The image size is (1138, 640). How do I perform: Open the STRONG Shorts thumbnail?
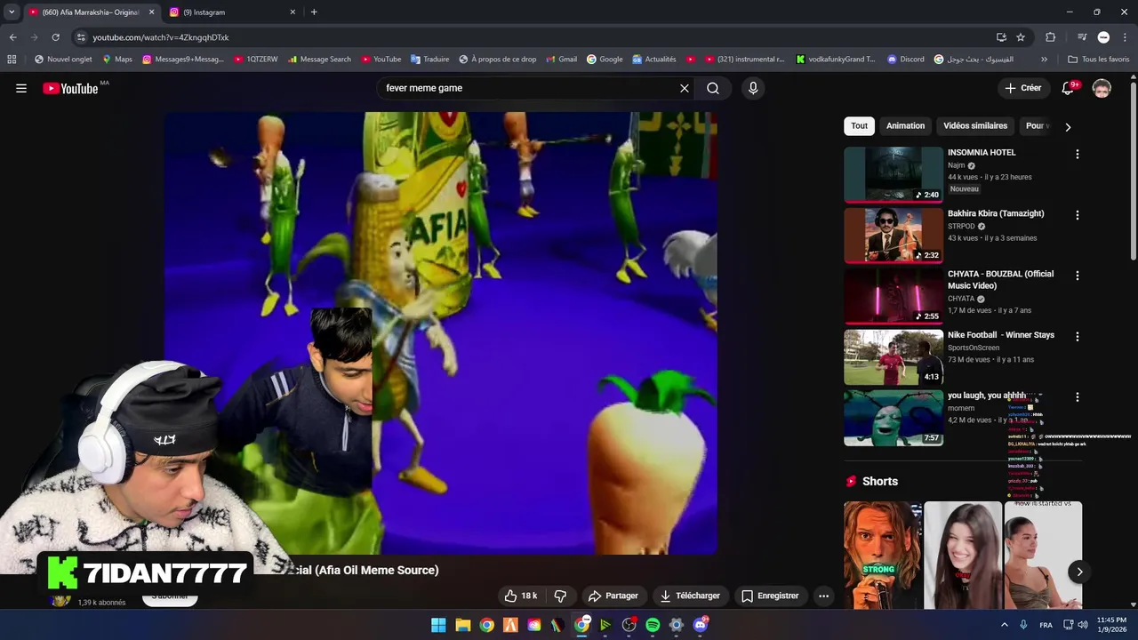click(882, 556)
